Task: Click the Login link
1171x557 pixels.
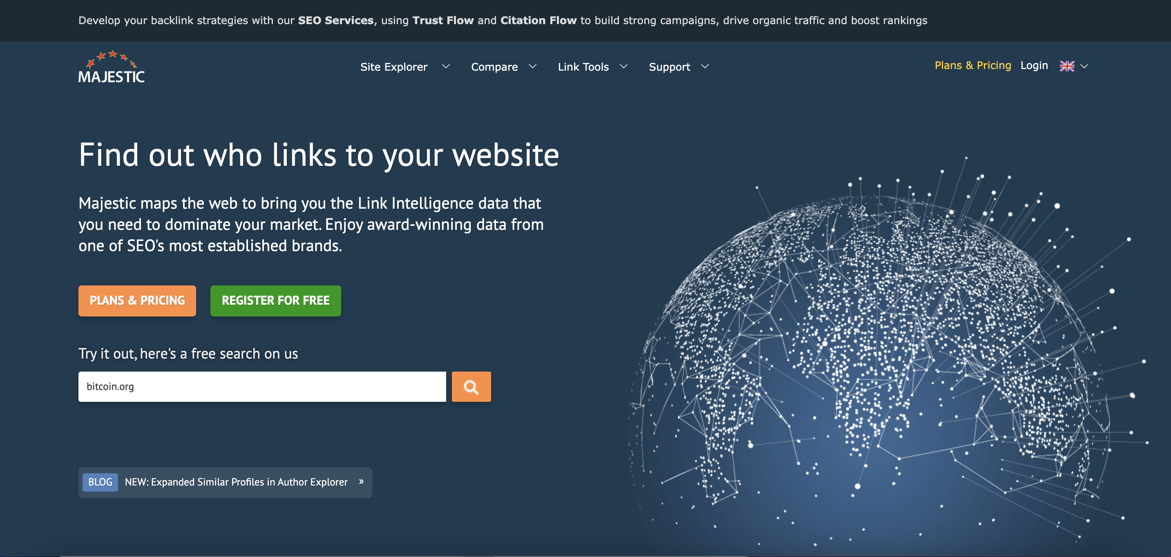Action: point(1034,65)
